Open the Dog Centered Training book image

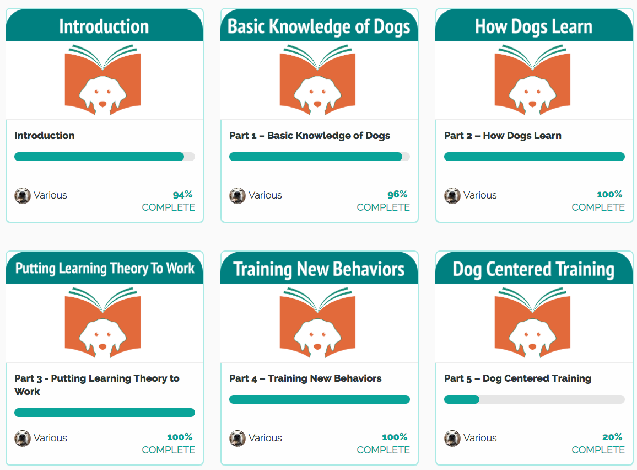point(533,323)
